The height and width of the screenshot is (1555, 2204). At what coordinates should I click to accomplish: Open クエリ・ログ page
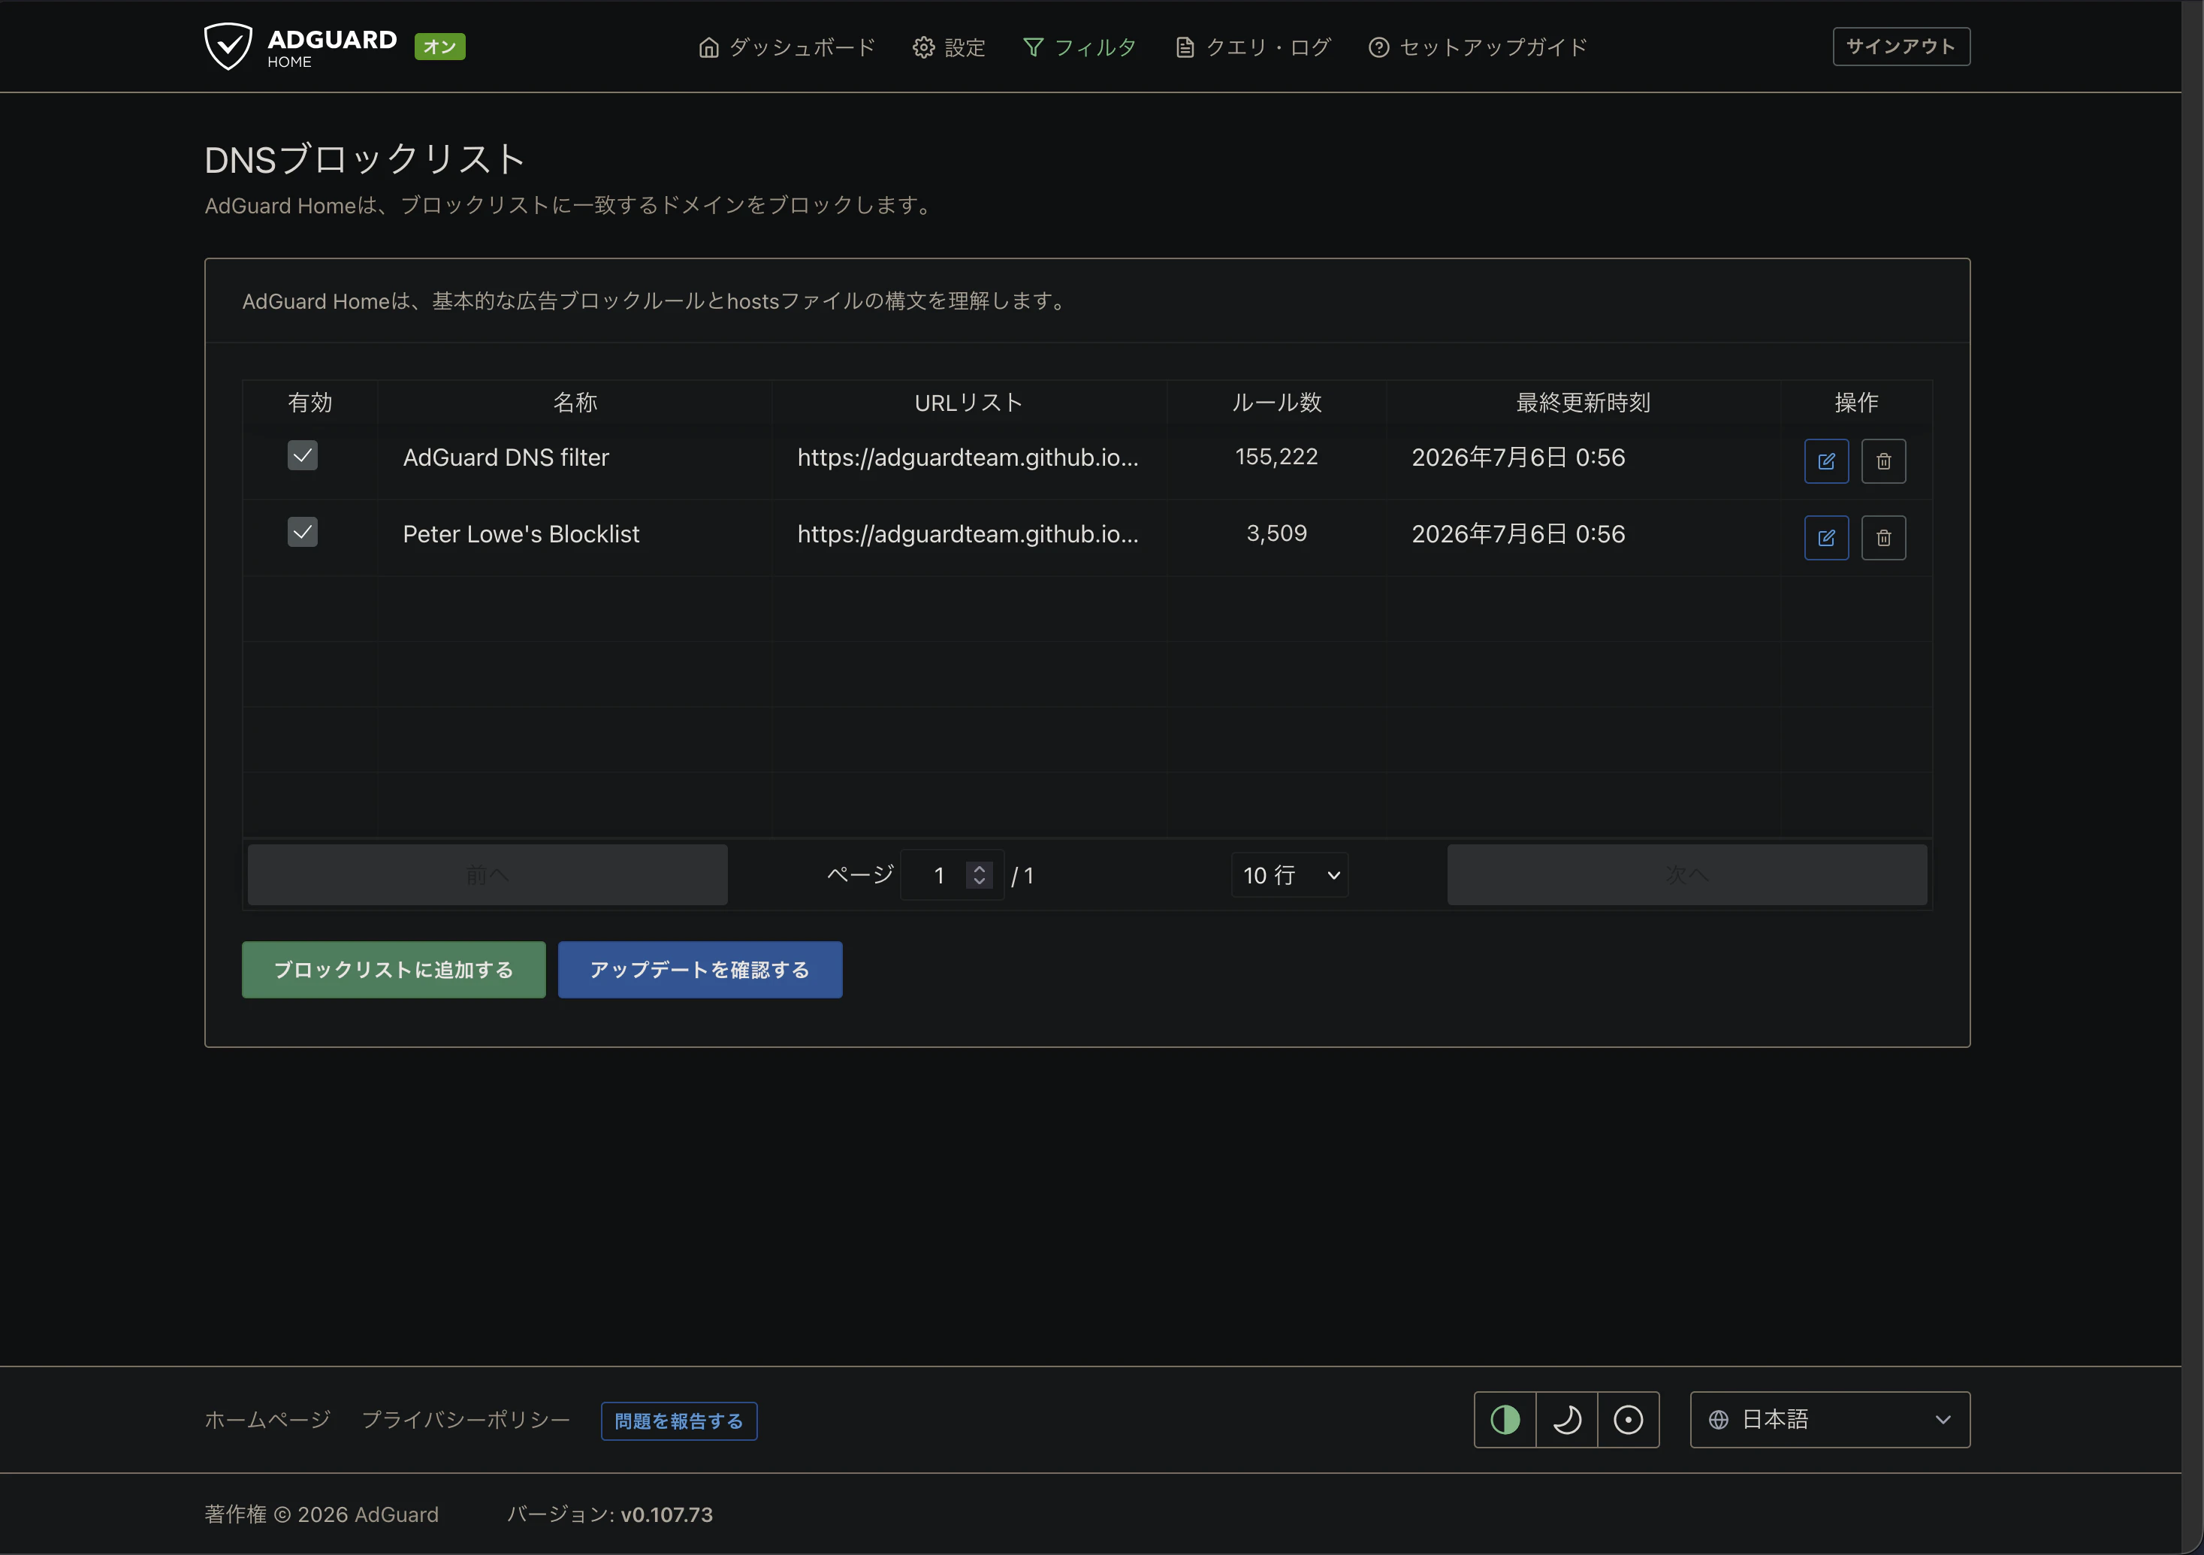(1253, 47)
